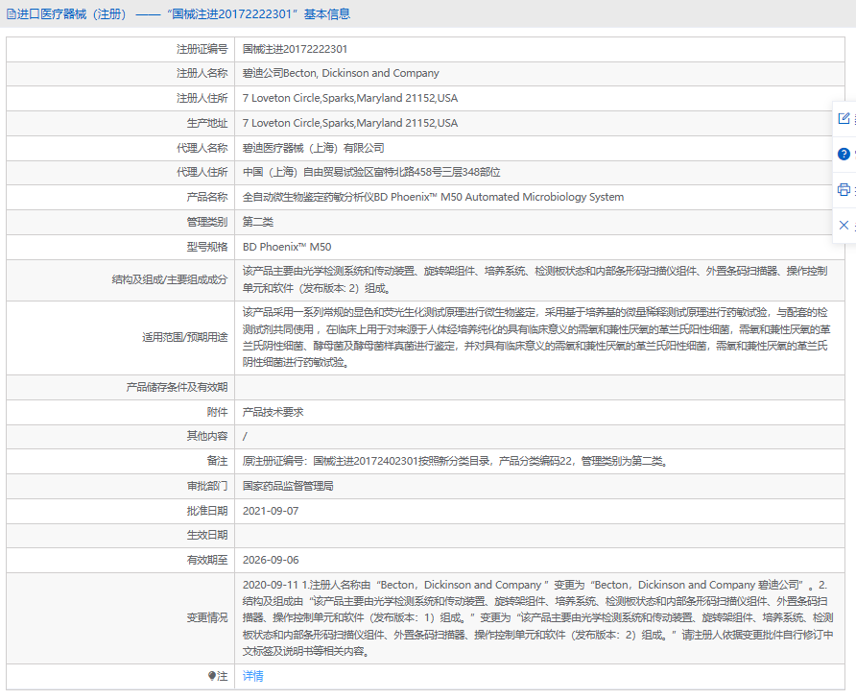Click the 结构及组成/主要组成成分 description text
The width and height of the screenshot is (856, 699).
pyautogui.click(x=535, y=279)
